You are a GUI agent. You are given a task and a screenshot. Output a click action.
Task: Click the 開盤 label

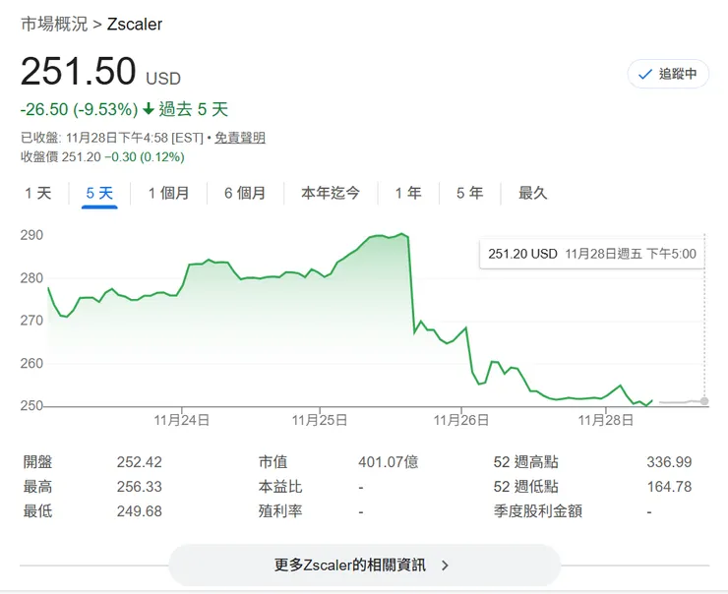point(37,462)
